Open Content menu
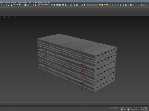The image size is (149, 111). 29,2
